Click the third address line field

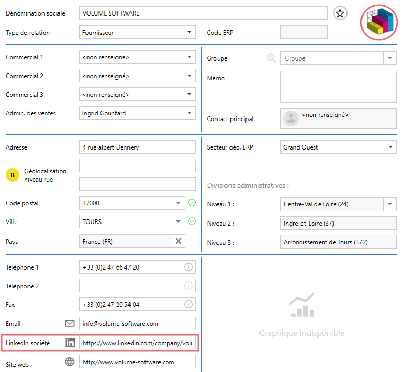pos(137,184)
